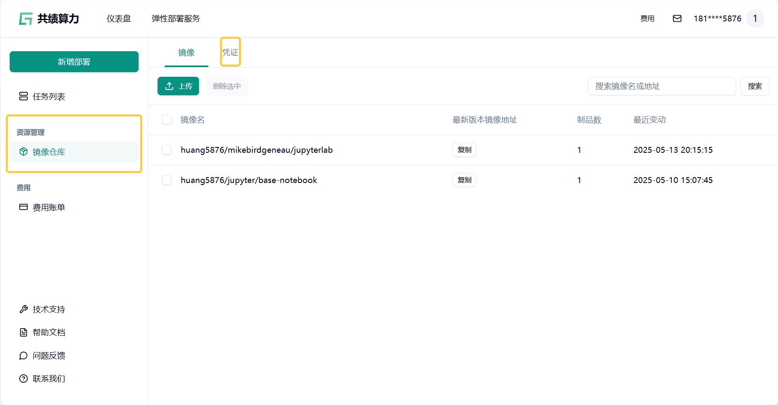
Task: Click the 共绩算力 logo icon
Action: 26,19
